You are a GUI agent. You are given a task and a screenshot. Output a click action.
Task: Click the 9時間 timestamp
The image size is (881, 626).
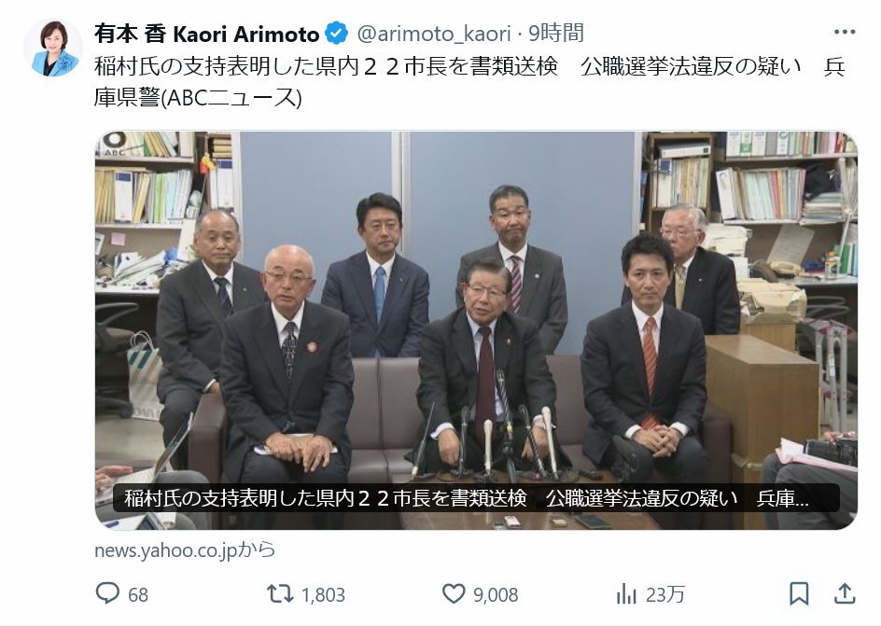tap(555, 34)
